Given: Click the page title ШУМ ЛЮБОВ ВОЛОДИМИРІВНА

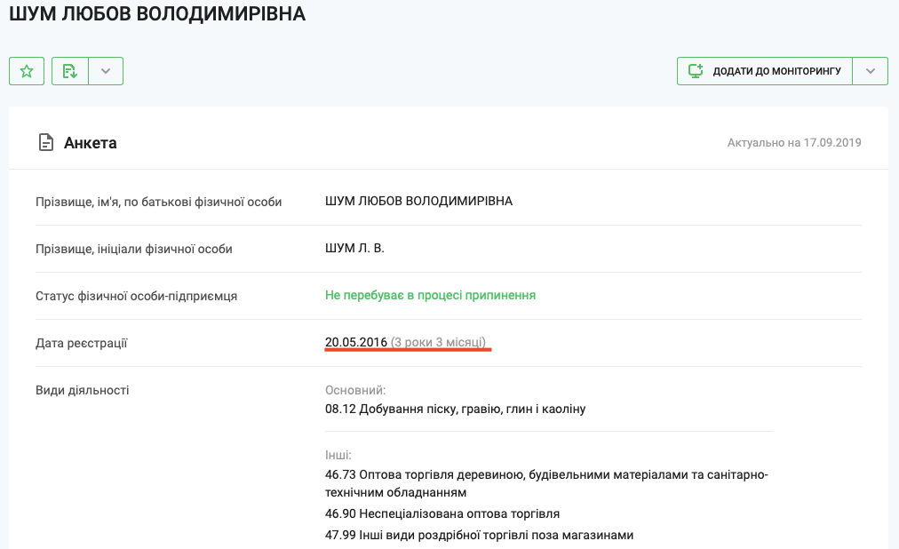Looking at the screenshot, I should click(x=157, y=15).
